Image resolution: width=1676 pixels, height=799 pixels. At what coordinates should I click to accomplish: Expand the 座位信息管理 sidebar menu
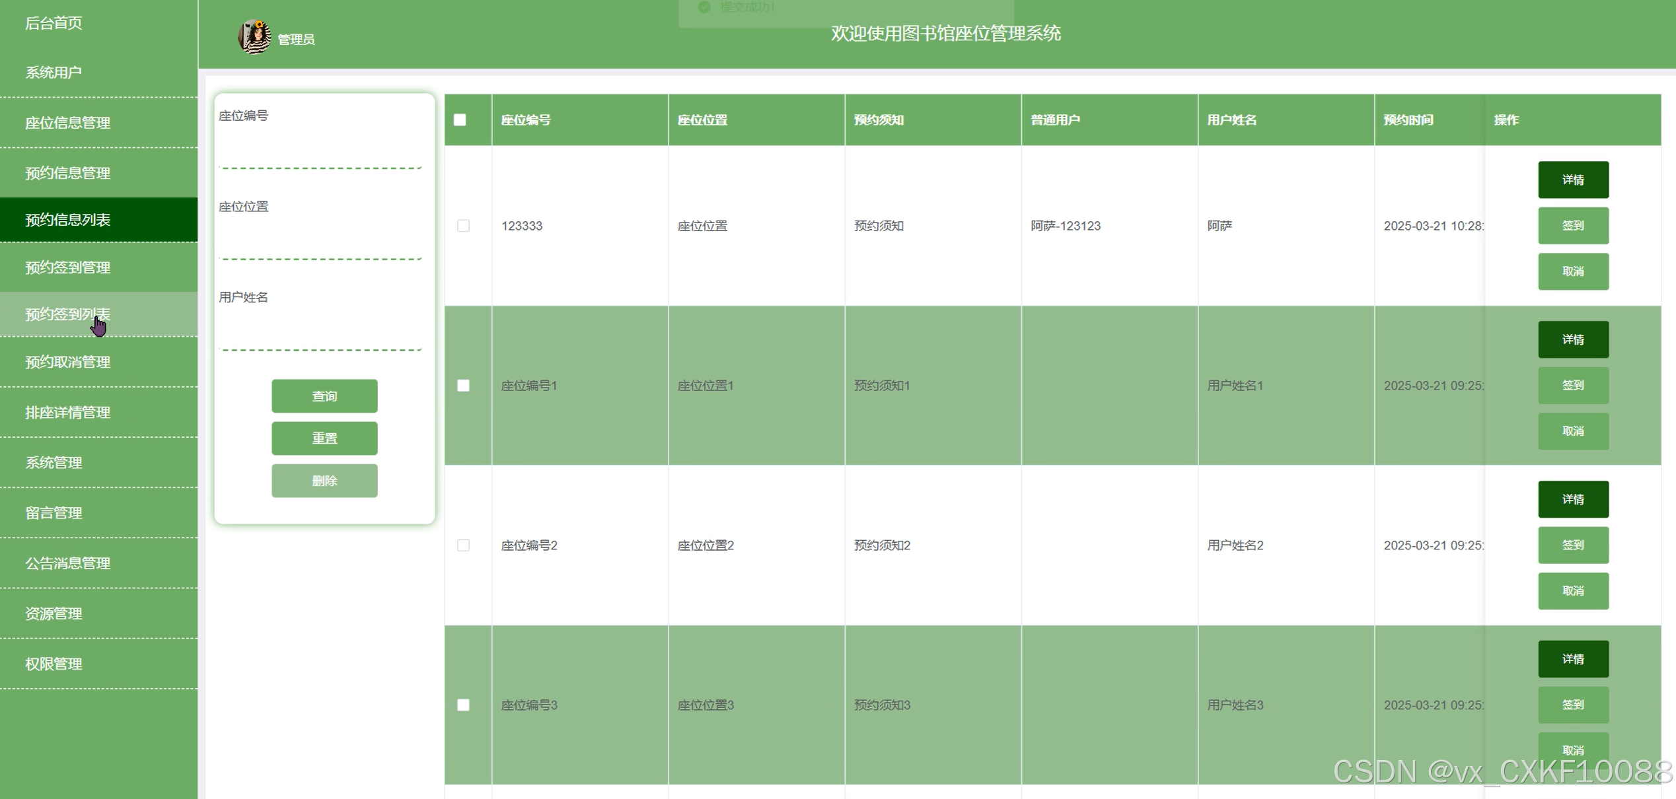pyautogui.click(x=68, y=123)
